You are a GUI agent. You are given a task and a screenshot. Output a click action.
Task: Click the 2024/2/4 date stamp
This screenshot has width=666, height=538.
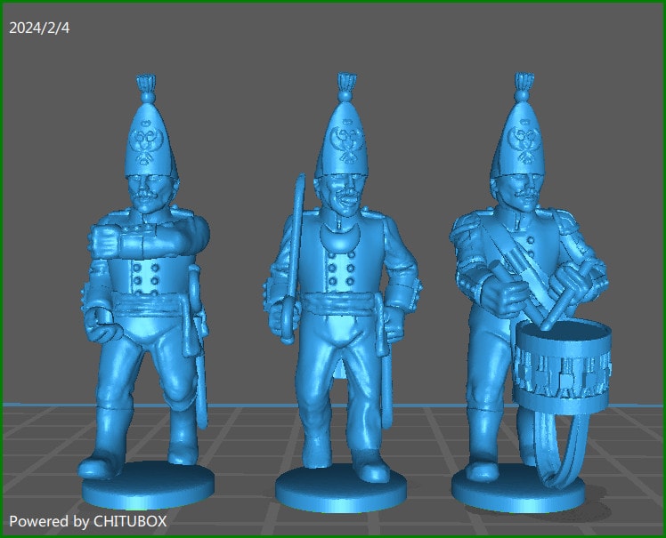click(x=39, y=28)
